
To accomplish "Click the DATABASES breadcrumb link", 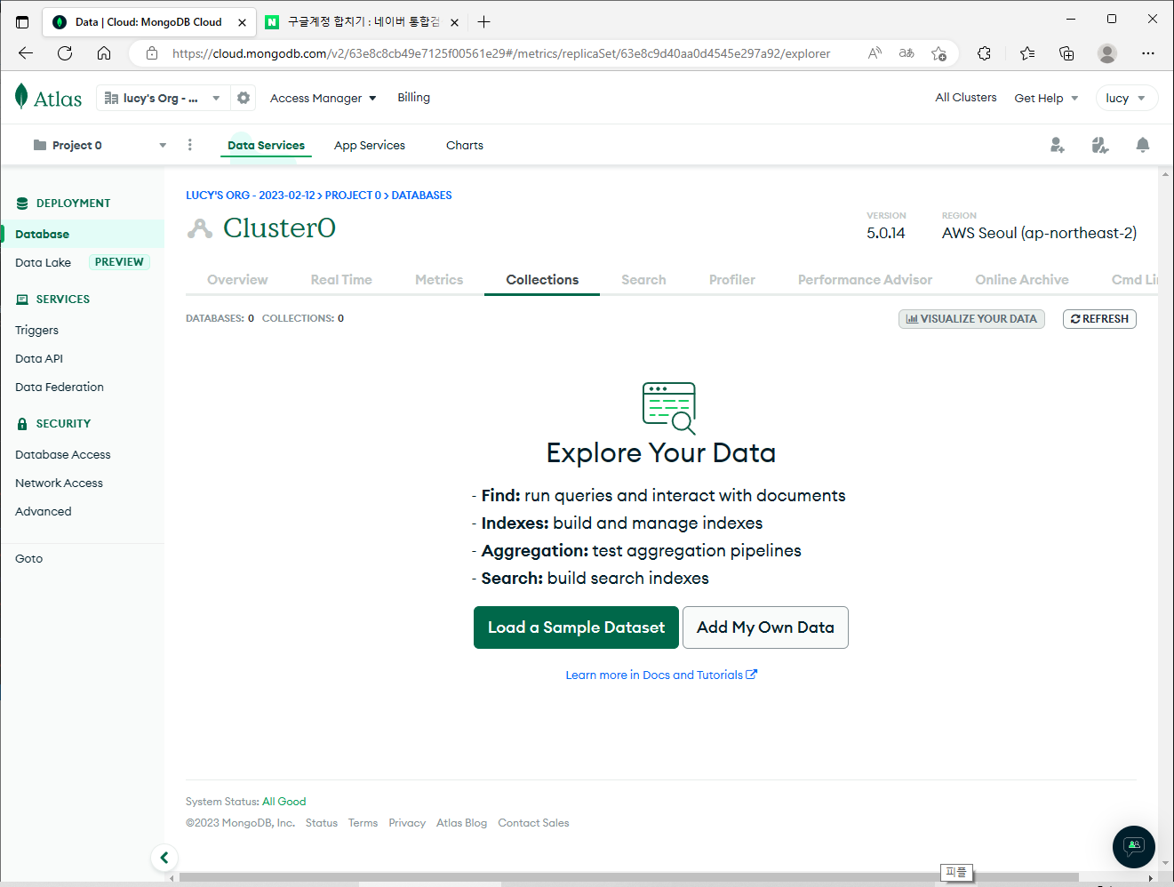I will click(421, 196).
